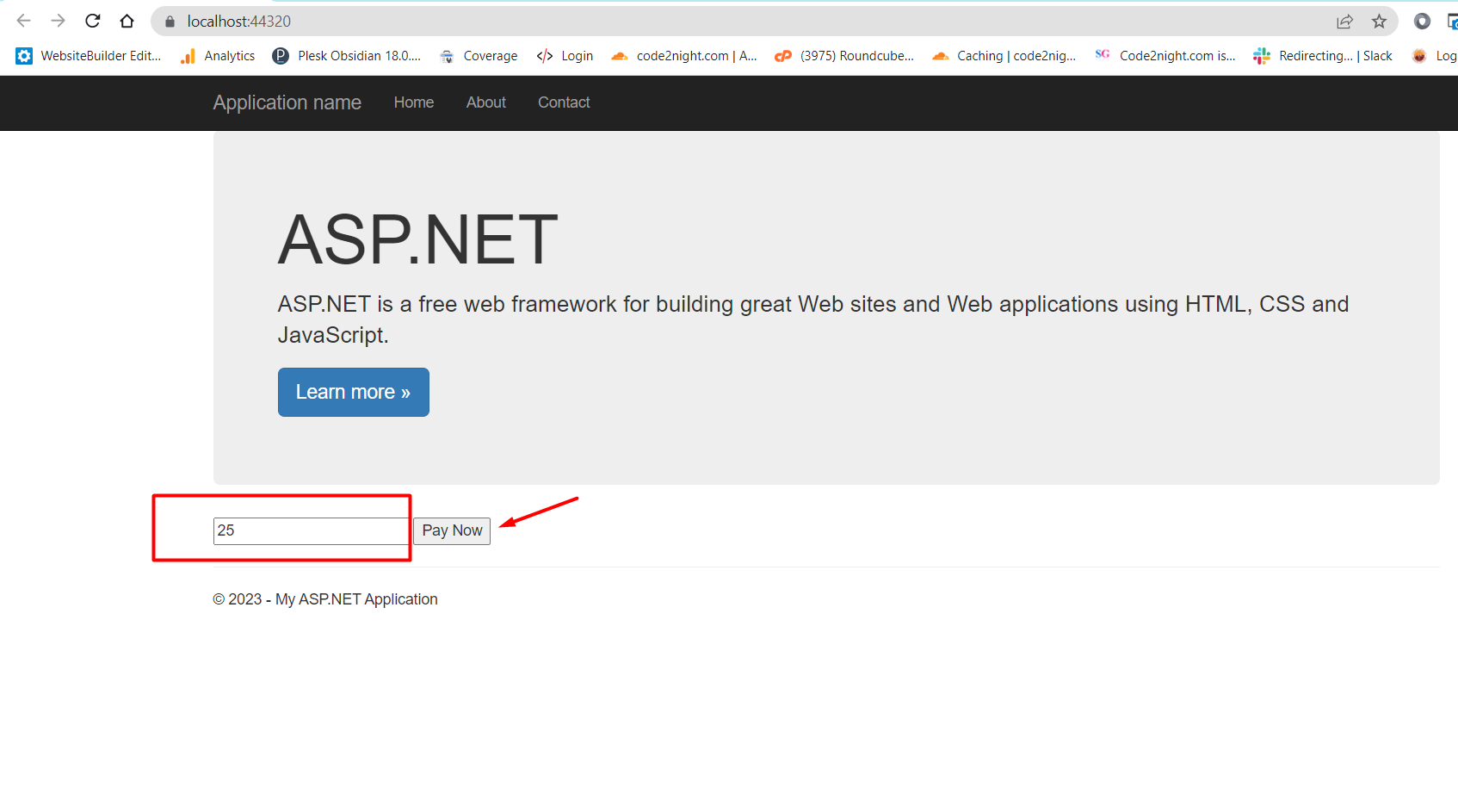Open the Login bookmark with code icon
Viewport: 1458px width, 806px height.
point(565,56)
